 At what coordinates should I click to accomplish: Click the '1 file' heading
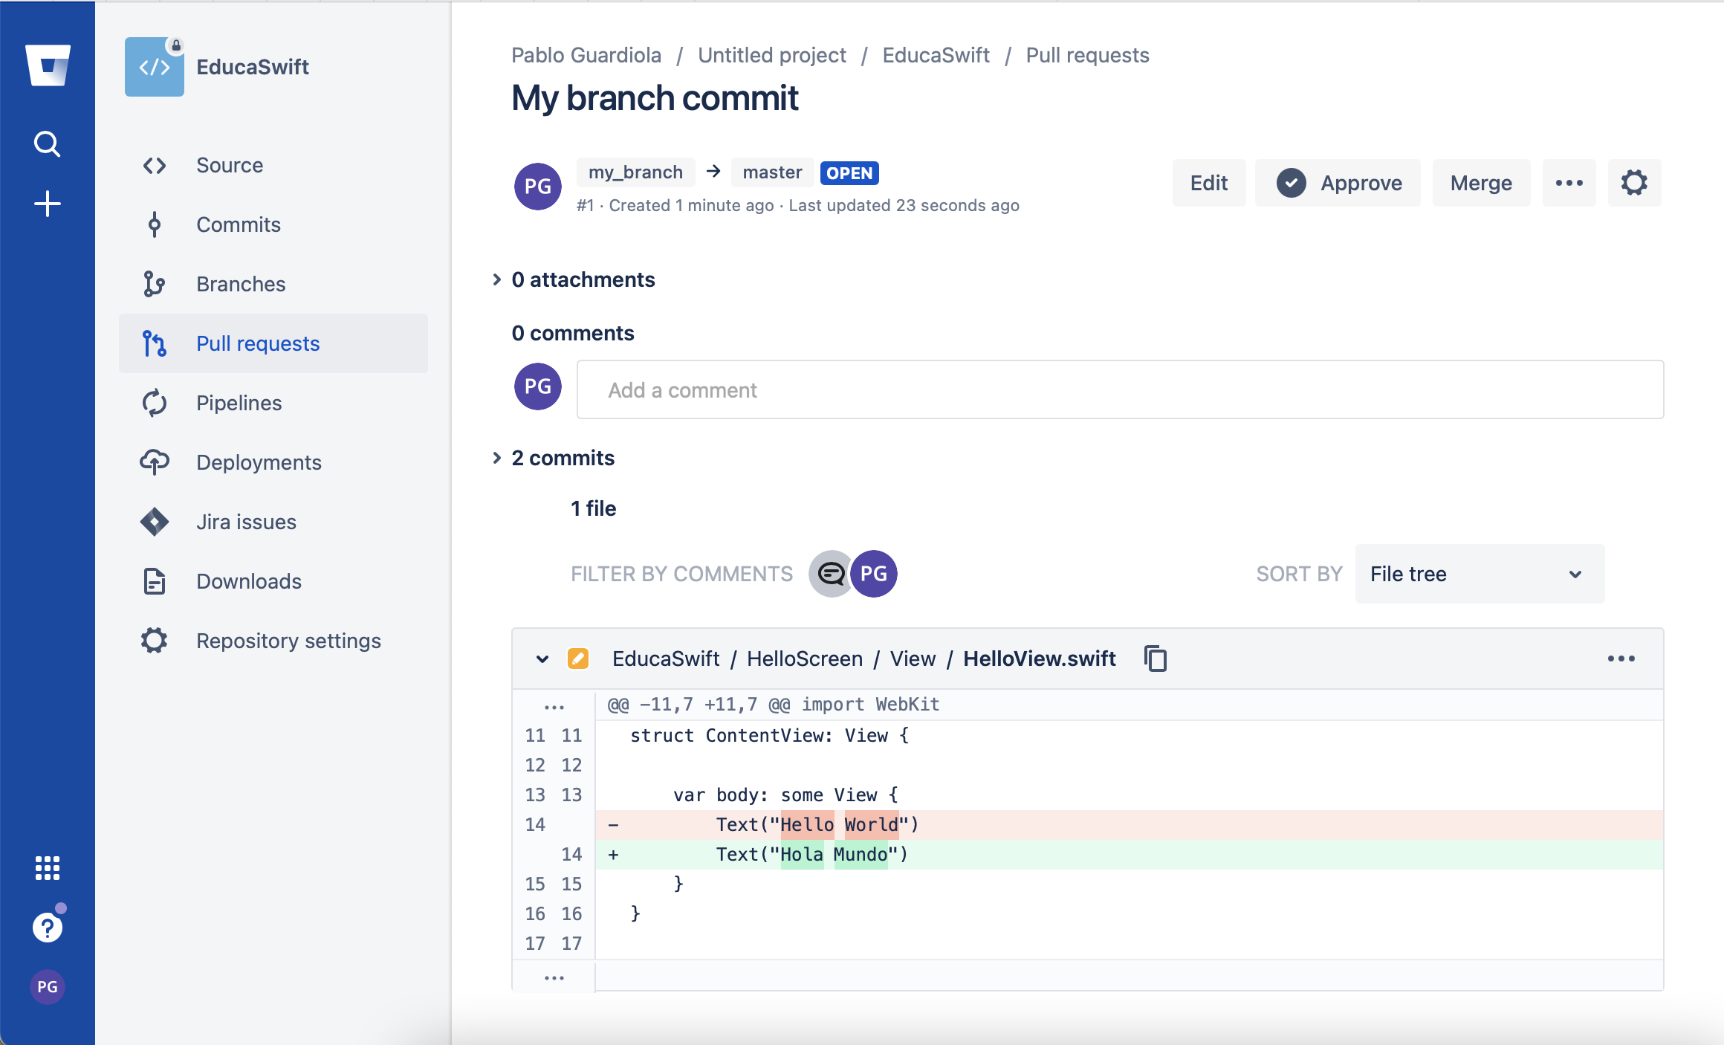click(593, 508)
